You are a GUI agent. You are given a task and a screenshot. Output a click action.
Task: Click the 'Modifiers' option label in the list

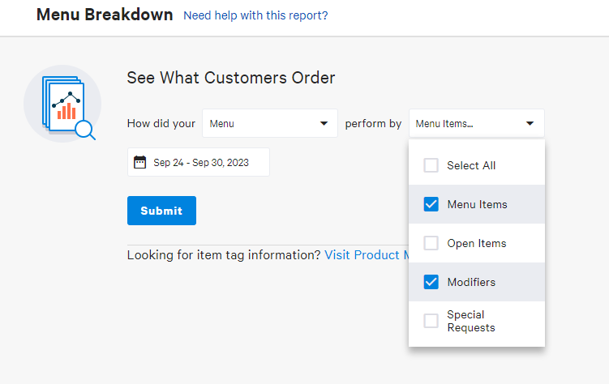[471, 282]
